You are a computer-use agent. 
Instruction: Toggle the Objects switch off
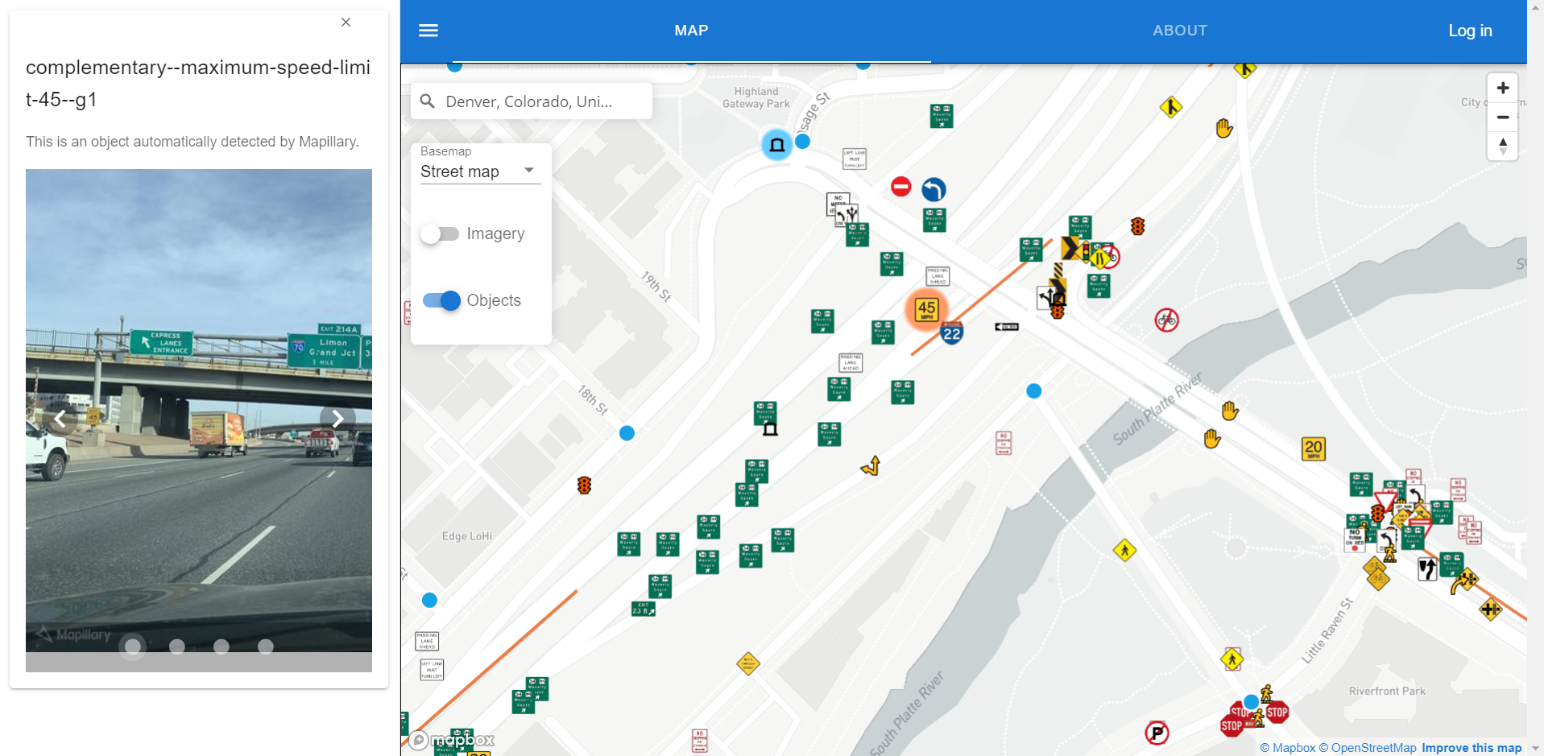pos(441,300)
